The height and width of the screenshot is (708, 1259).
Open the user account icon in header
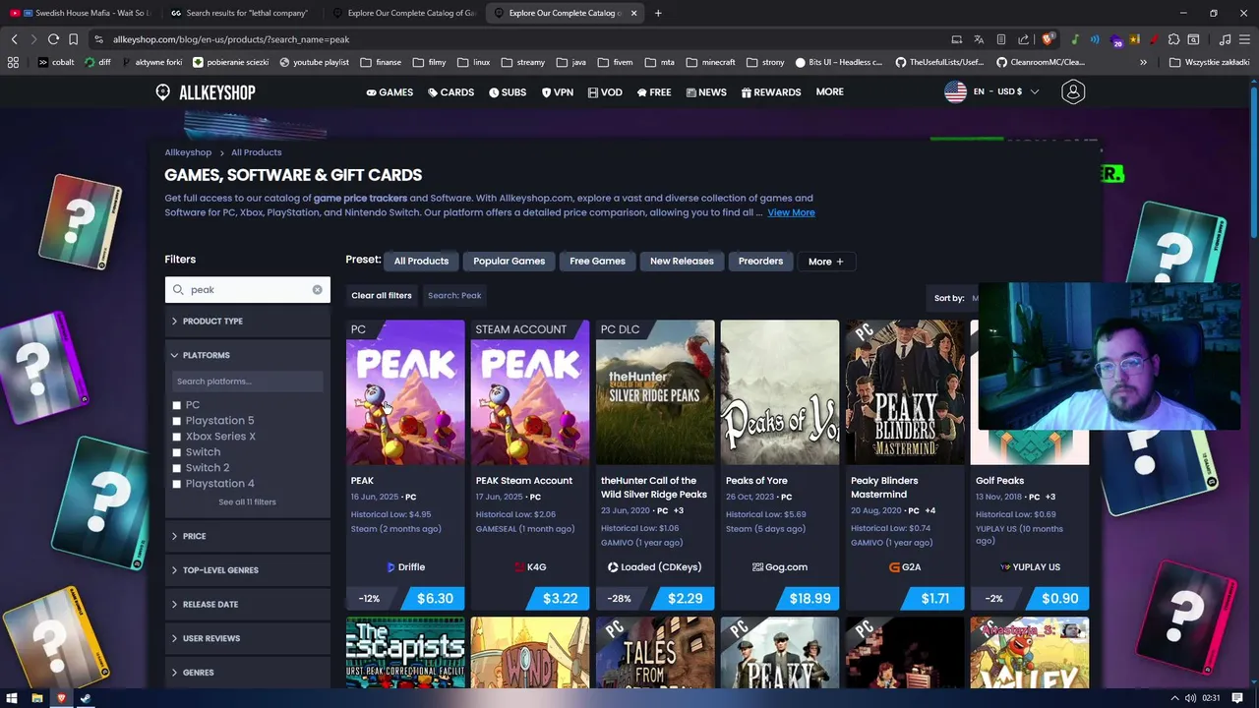coord(1073,91)
